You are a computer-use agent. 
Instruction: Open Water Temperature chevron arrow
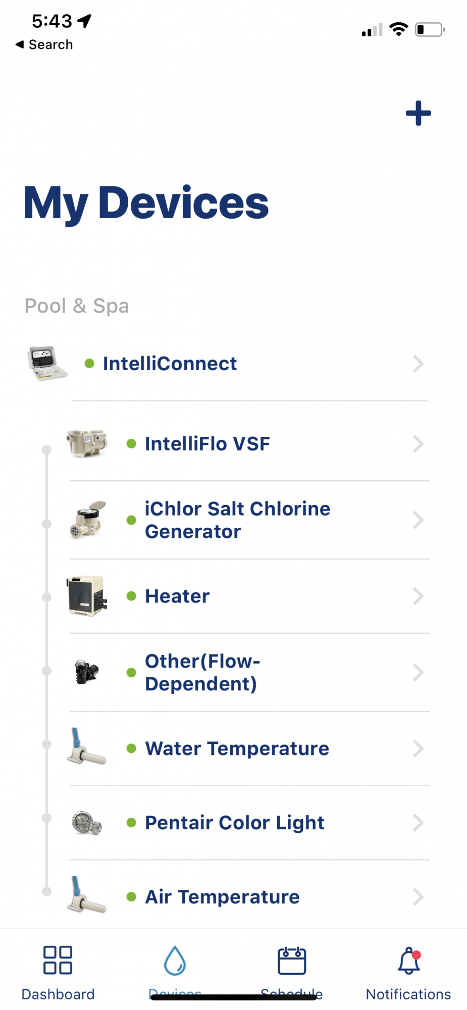click(418, 748)
